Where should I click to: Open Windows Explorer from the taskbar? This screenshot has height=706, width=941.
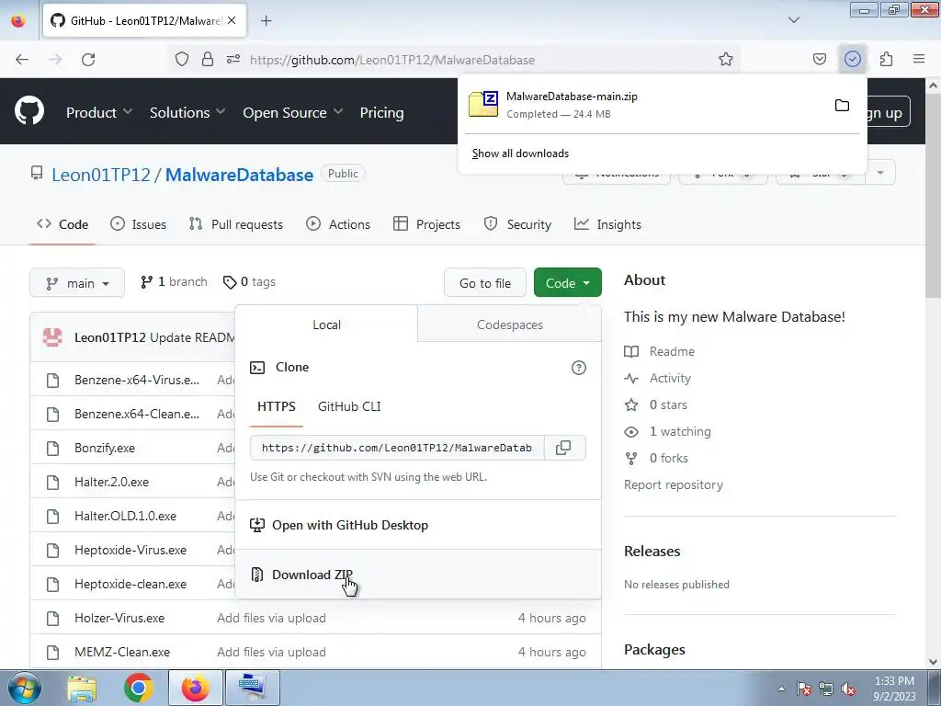82,689
